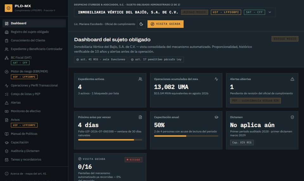The image size is (304, 181).
Task: Open the Dashboard menu item
Action: click(34, 23)
